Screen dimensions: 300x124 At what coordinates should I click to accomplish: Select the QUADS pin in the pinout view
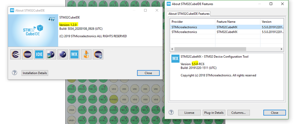114,110
